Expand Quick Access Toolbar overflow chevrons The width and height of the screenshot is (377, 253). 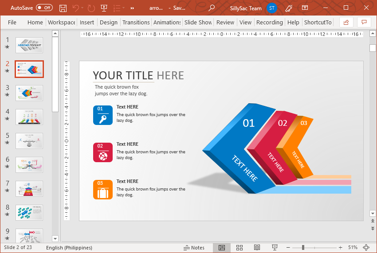point(132,8)
